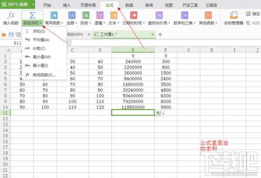Screen dimensions: 261x178
Task: Open the 逻辑 functions icon
Action: point(100,15)
